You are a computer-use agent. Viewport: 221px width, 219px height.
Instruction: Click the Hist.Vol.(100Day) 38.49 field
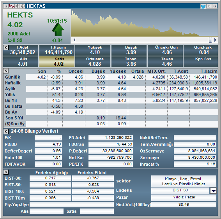[184, 205]
